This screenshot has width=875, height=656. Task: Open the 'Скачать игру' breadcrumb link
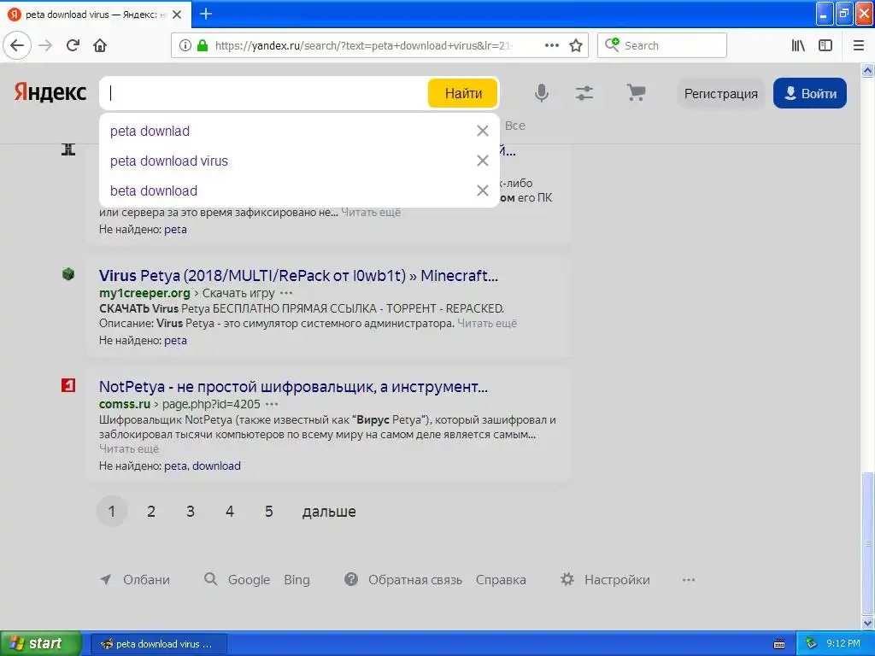[238, 293]
